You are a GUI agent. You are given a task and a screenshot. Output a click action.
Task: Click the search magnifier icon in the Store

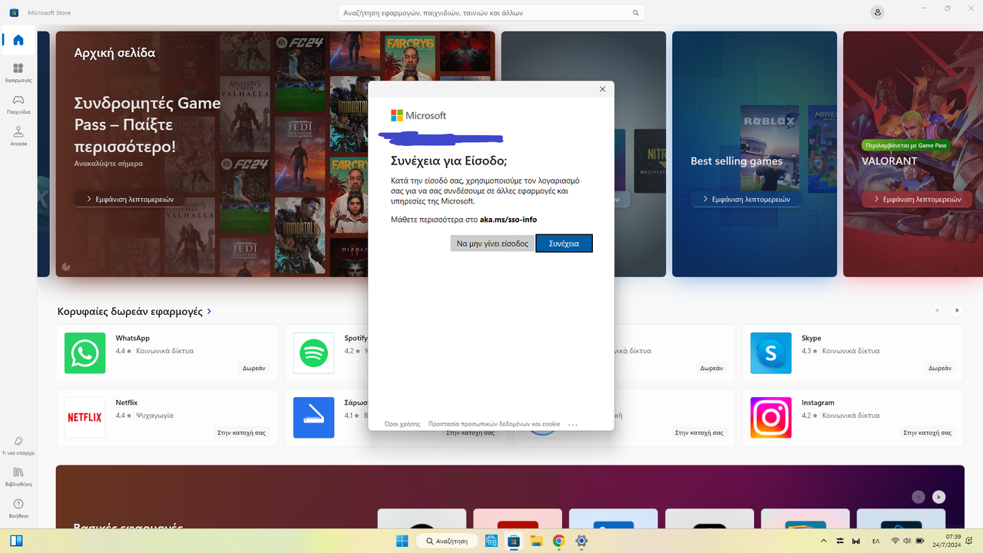tap(636, 13)
